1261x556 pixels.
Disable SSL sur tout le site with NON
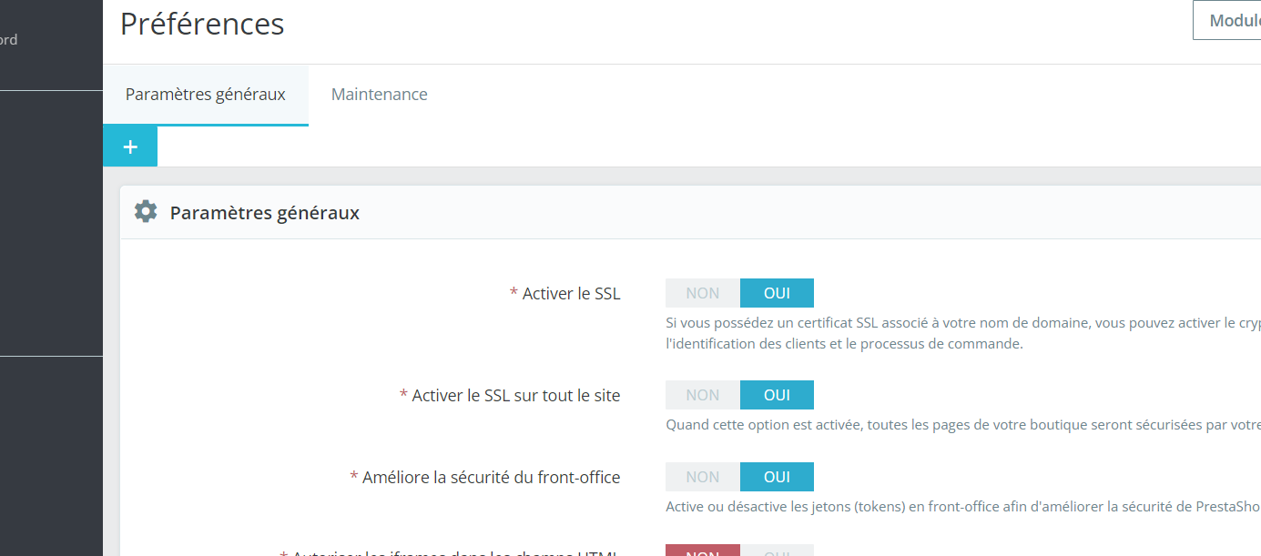(703, 395)
